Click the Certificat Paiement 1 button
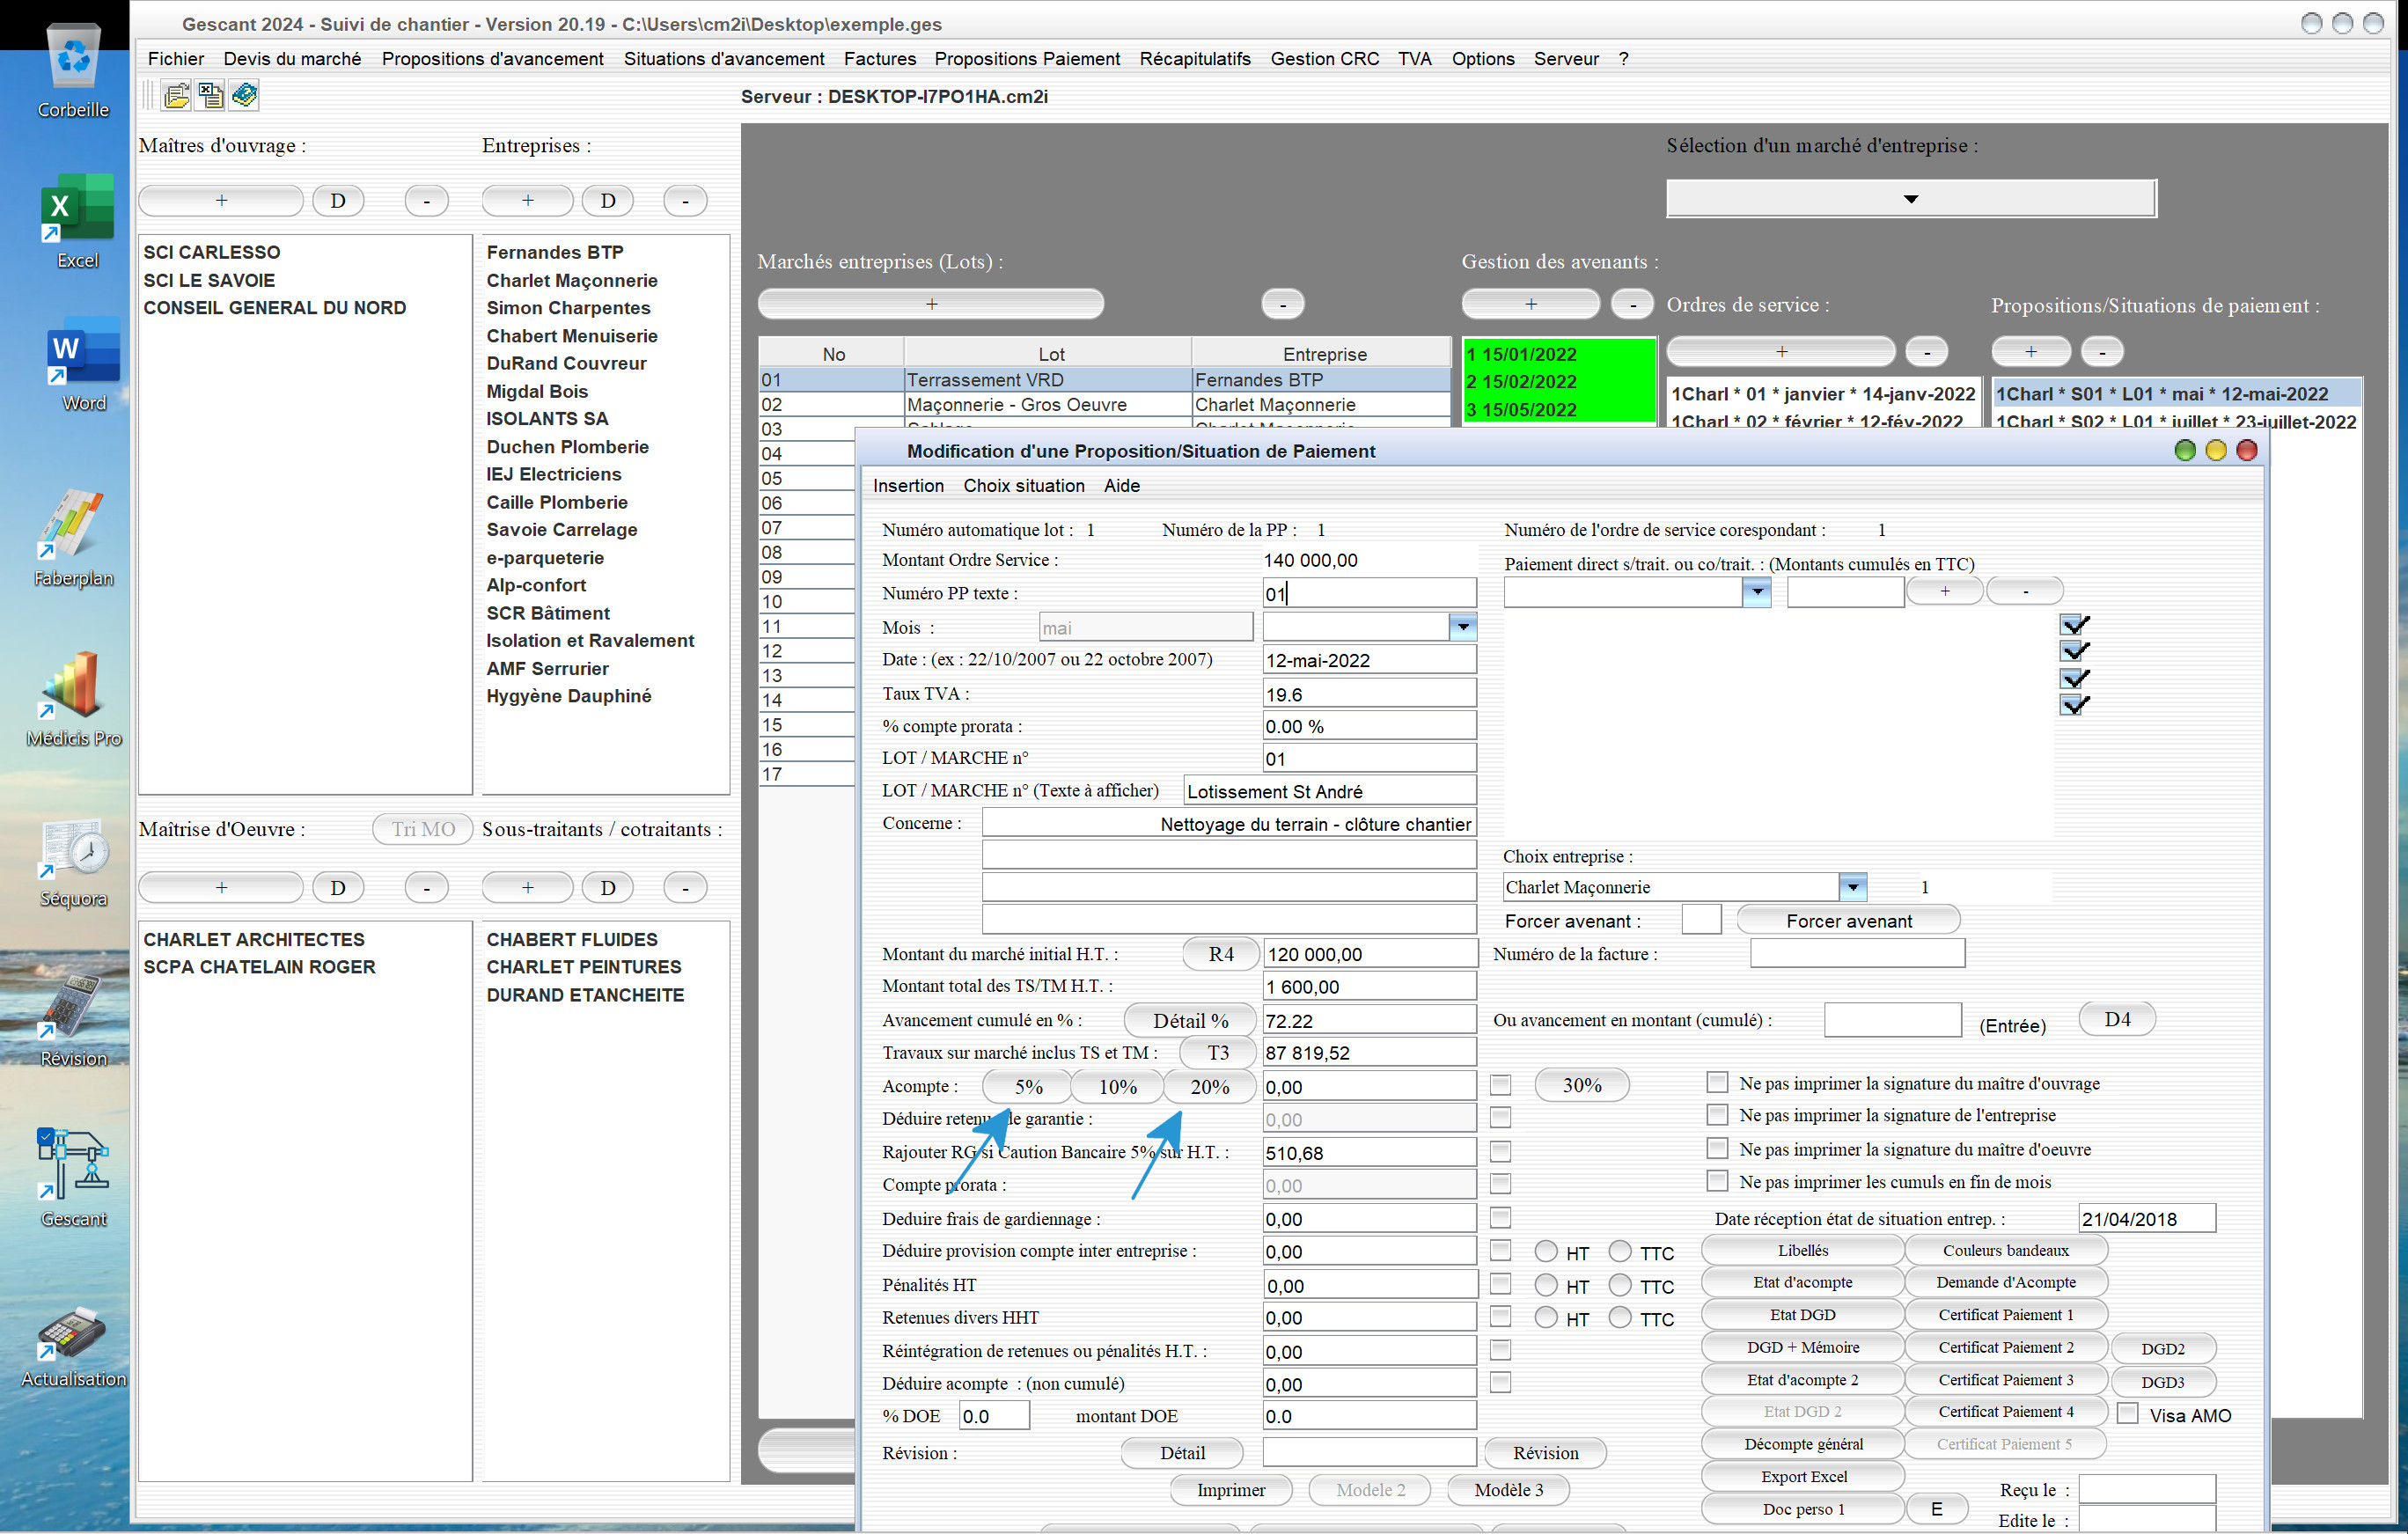This screenshot has height=1534, width=2408. [x=2006, y=1314]
